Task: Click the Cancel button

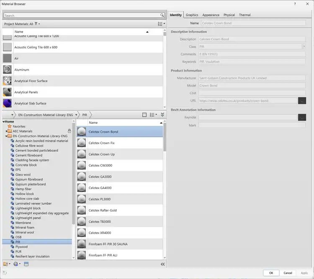Action: click(288, 273)
